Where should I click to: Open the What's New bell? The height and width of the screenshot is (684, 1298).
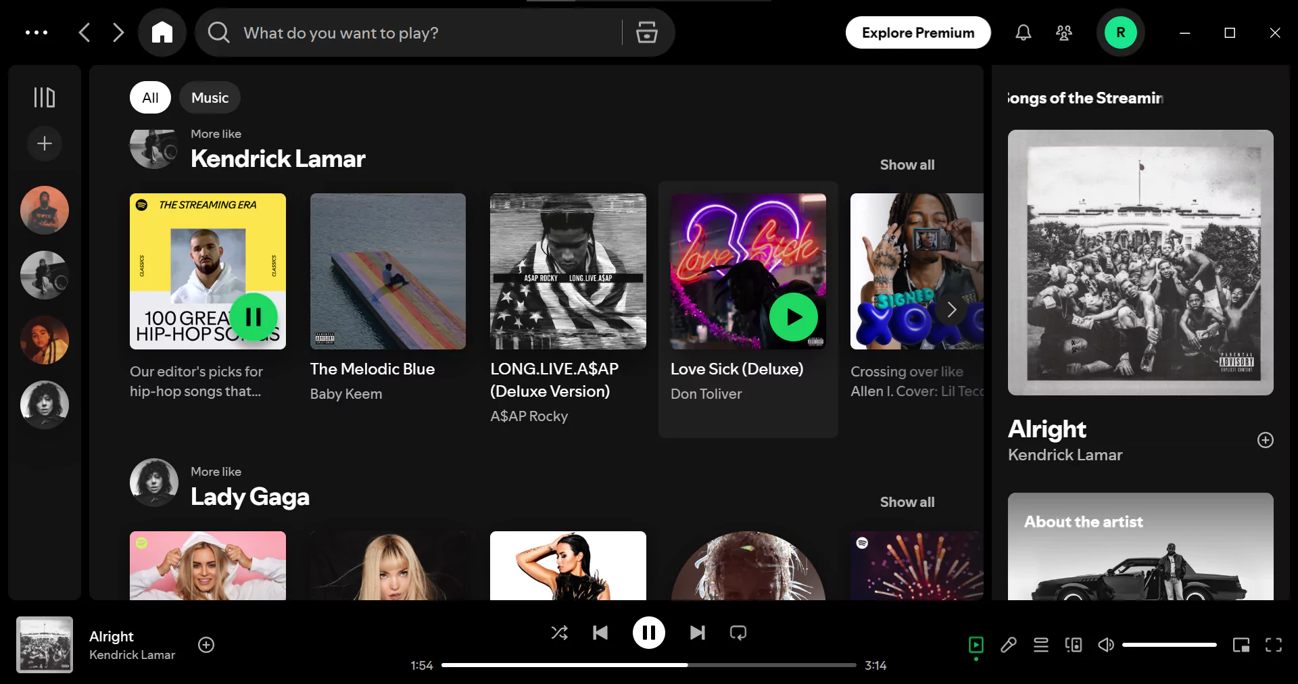pyautogui.click(x=1024, y=32)
